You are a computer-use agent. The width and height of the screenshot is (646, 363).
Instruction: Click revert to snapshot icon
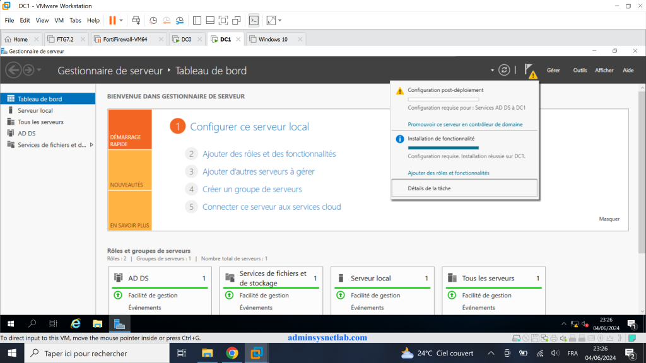coord(167,20)
